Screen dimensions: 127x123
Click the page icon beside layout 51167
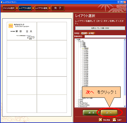click(x=83, y=63)
